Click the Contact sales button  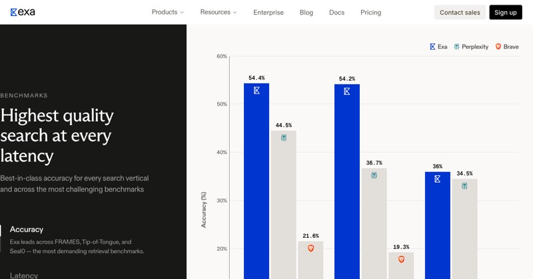pyautogui.click(x=460, y=13)
